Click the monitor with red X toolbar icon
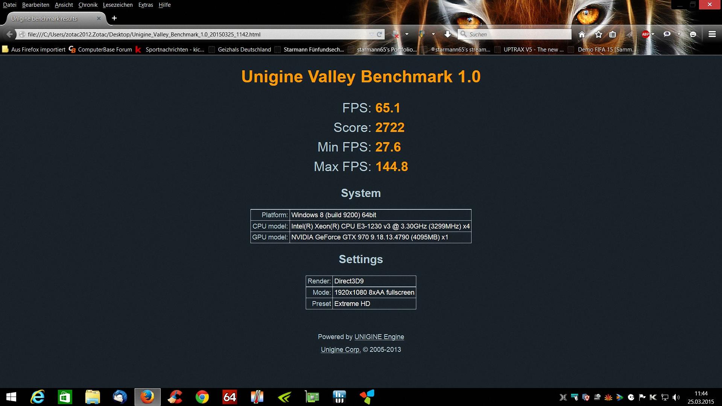722x406 pixels. click(395, 34)
